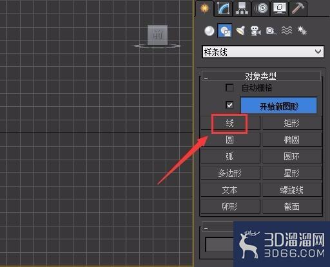Open the 样条线 shape type dropdown

[263, 52]
